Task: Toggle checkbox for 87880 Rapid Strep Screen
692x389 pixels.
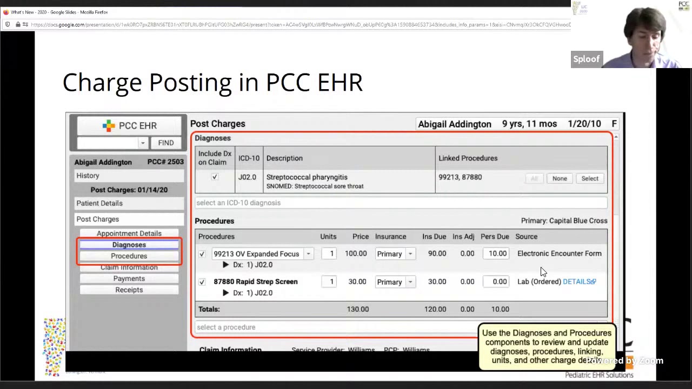Action: click(202, 281)
